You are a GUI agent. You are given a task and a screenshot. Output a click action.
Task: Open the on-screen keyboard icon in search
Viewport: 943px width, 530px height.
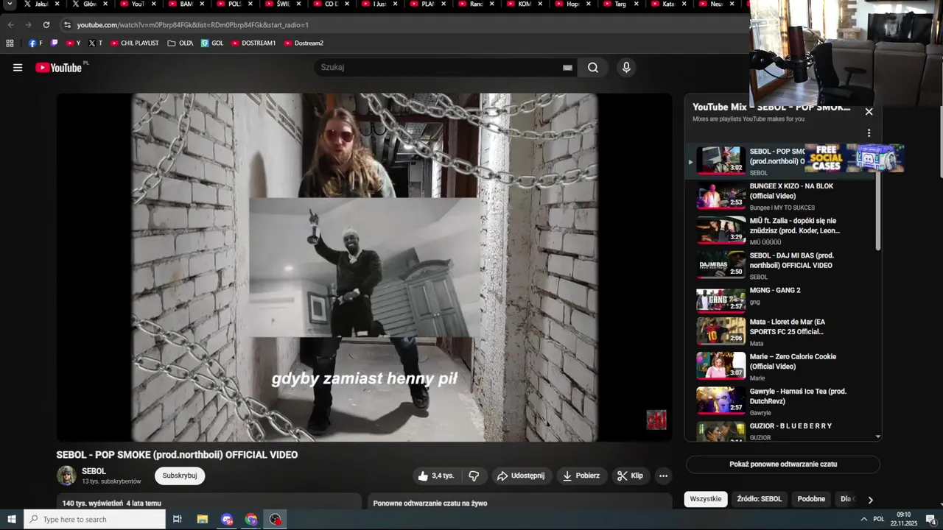pyautogui.click(x=567, y=68)
